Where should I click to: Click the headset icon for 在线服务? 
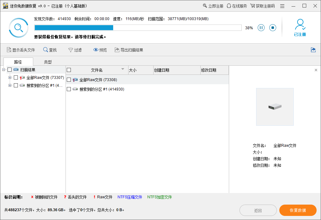(229, 6)
